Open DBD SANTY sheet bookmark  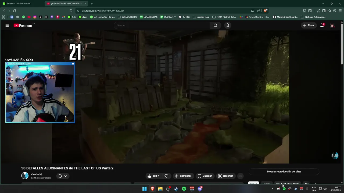coord(168,17)
